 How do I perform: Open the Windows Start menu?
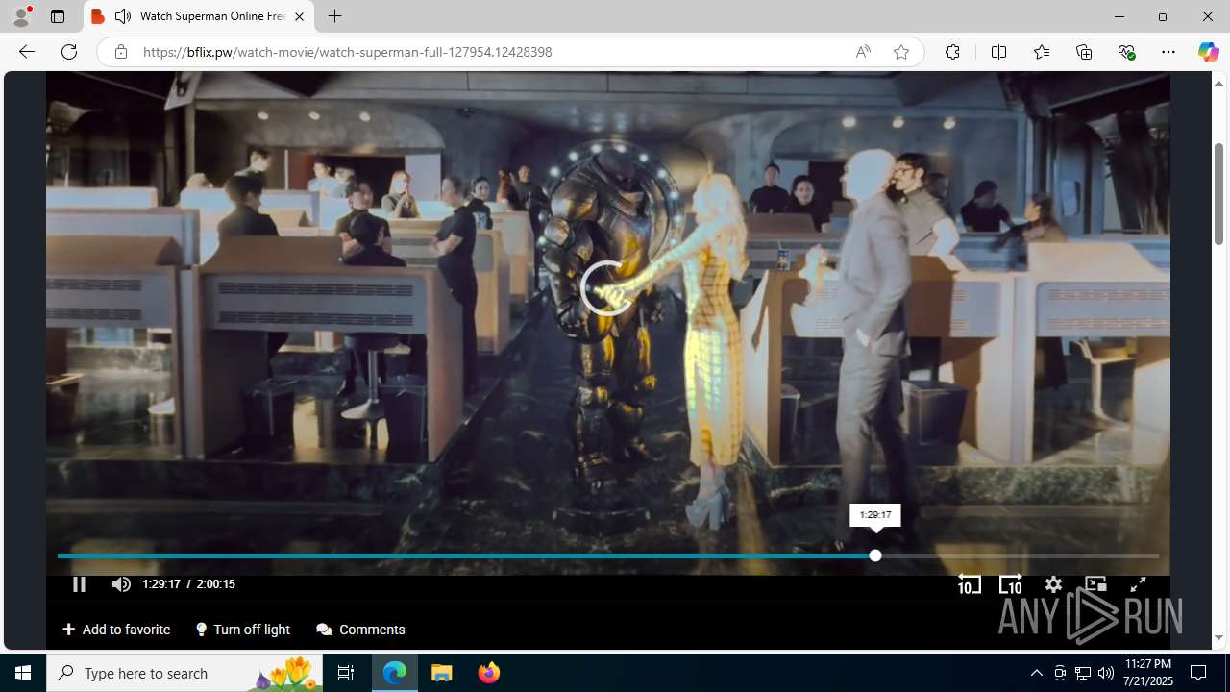[23, 673]
